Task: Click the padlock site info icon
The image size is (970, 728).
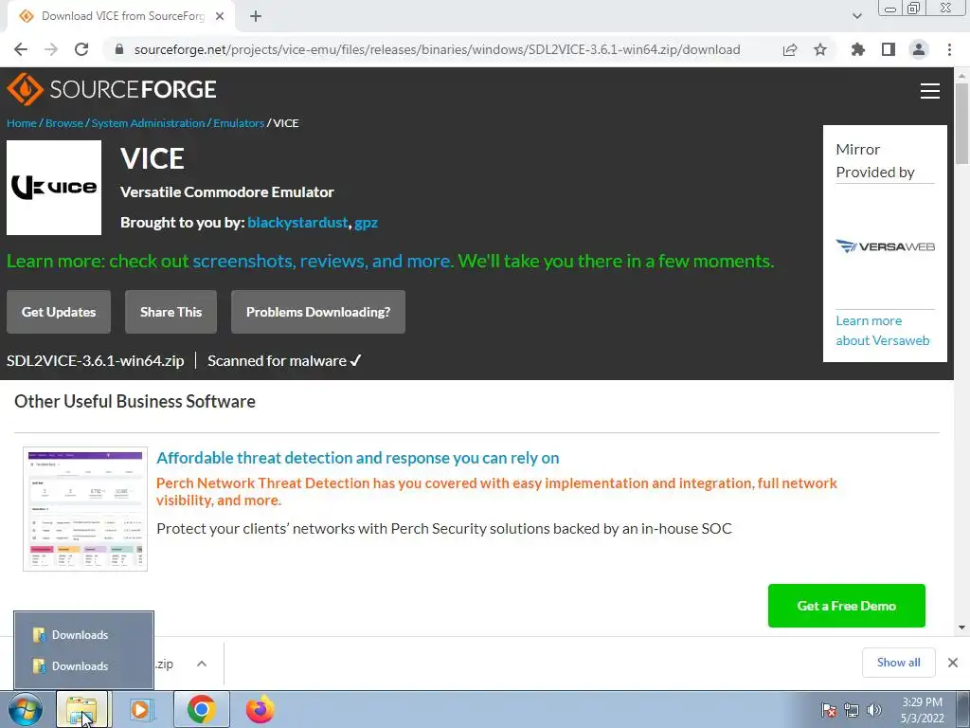Action: pyautogui.click(x=119, y=49)
